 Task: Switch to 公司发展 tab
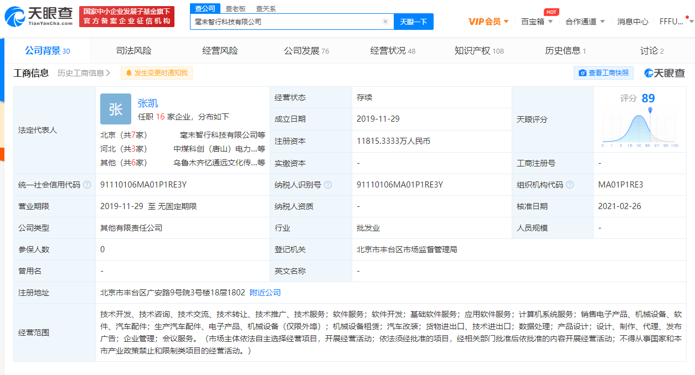[x=306, y=51]
